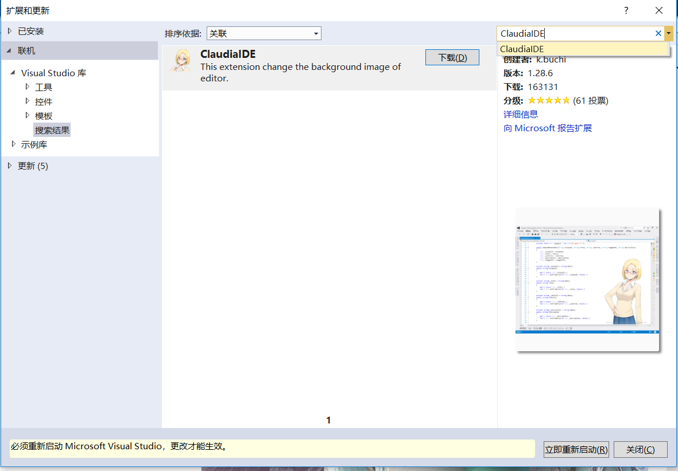Open the search history dropdown arrow

pos(668,33)
